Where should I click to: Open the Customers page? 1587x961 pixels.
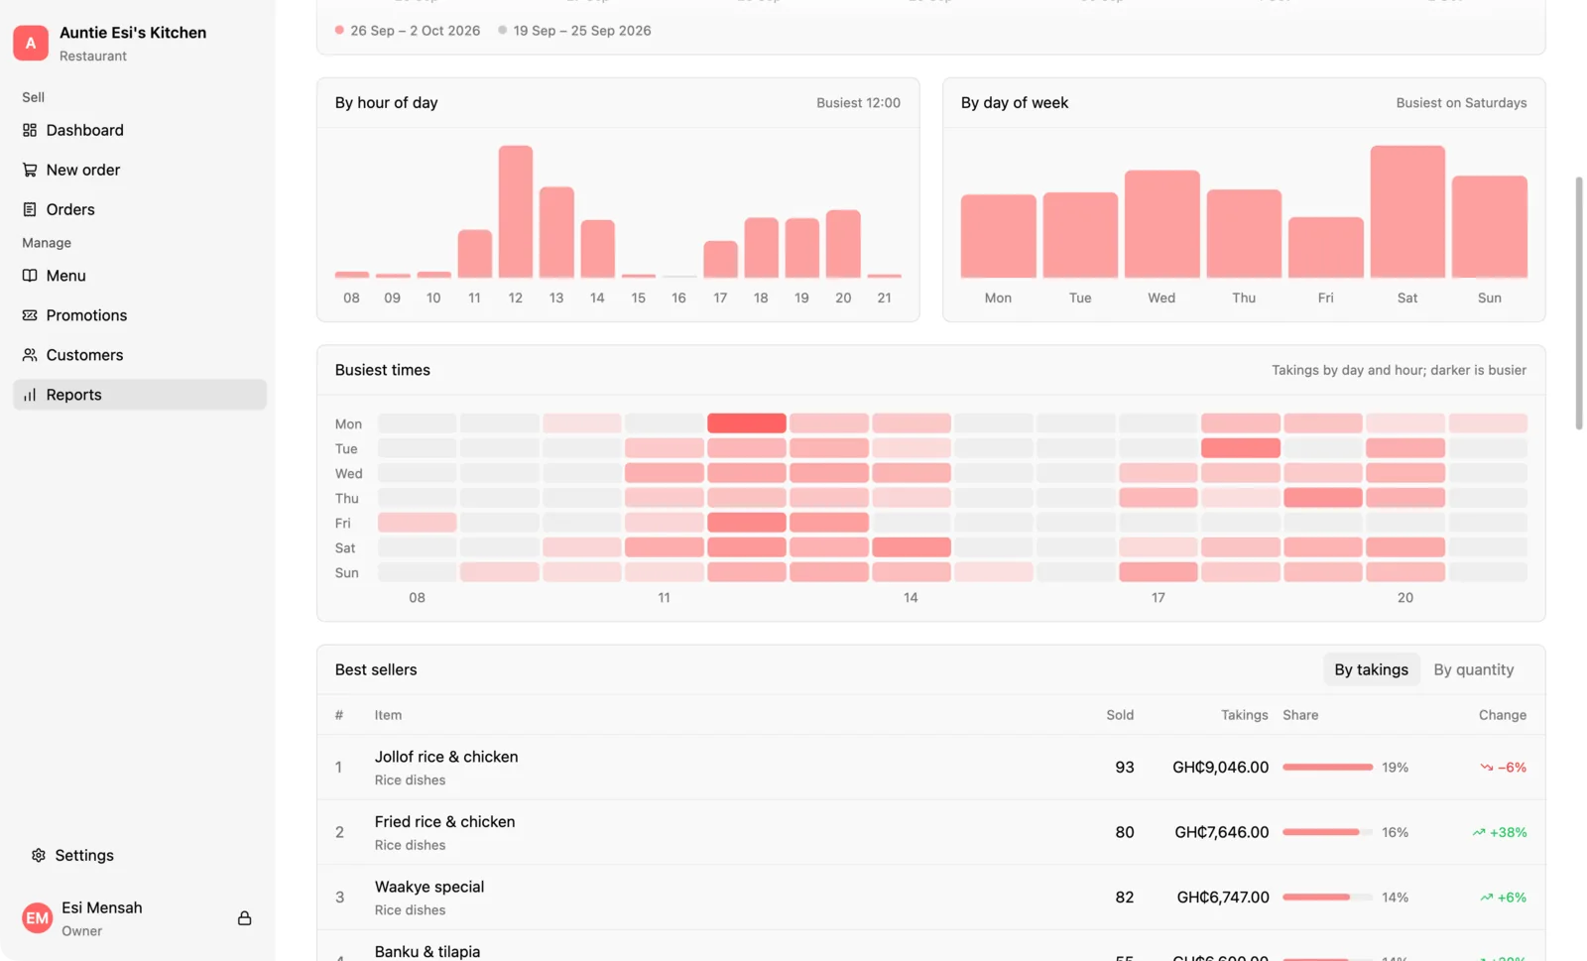[140, 355]
